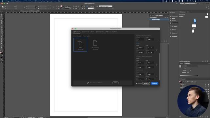This screenshot has height=118, width=210.
Task: Switch to Сохраненные tab in dialog
Action: (x=85, y=32)
